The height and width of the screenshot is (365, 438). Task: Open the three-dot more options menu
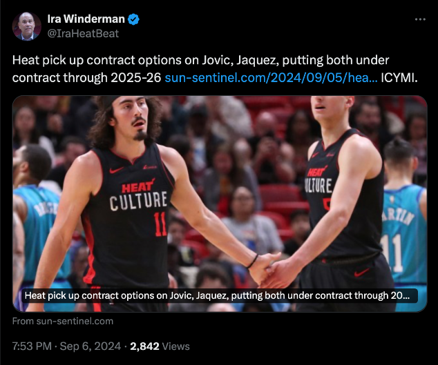(x=420, y=19)
